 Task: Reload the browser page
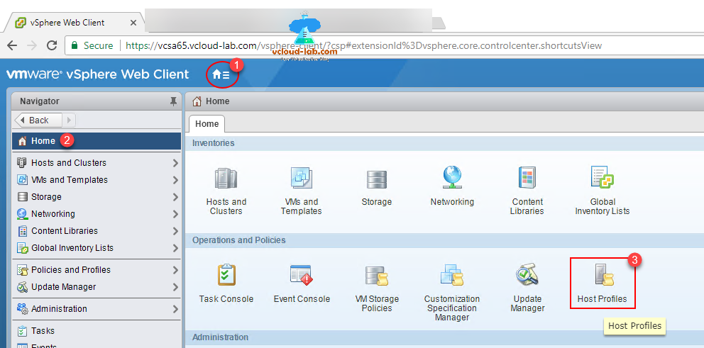click(x=52, y=45)
